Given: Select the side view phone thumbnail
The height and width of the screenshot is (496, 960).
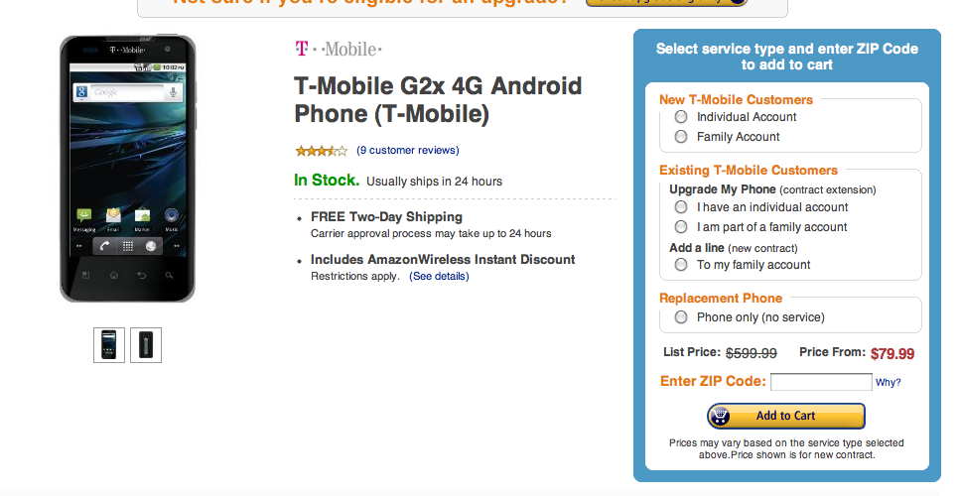Looking at the screenshot, I should (145, 345).
